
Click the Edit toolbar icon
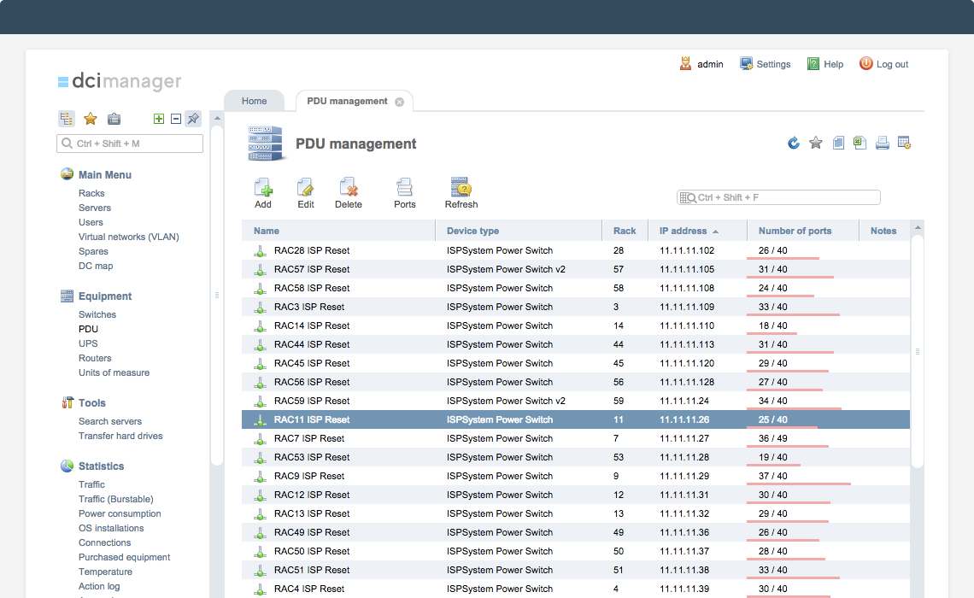tap(305, 188)
